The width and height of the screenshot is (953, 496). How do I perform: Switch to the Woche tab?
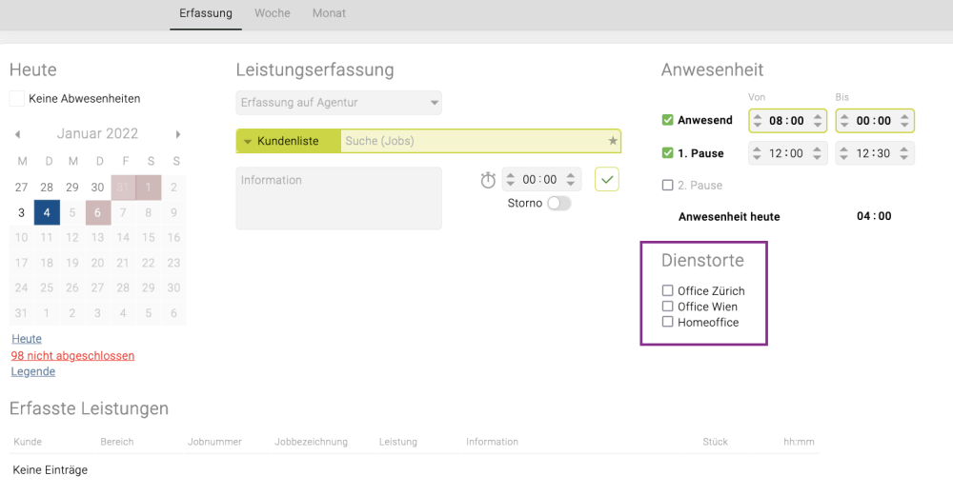[x=273, y=13]
